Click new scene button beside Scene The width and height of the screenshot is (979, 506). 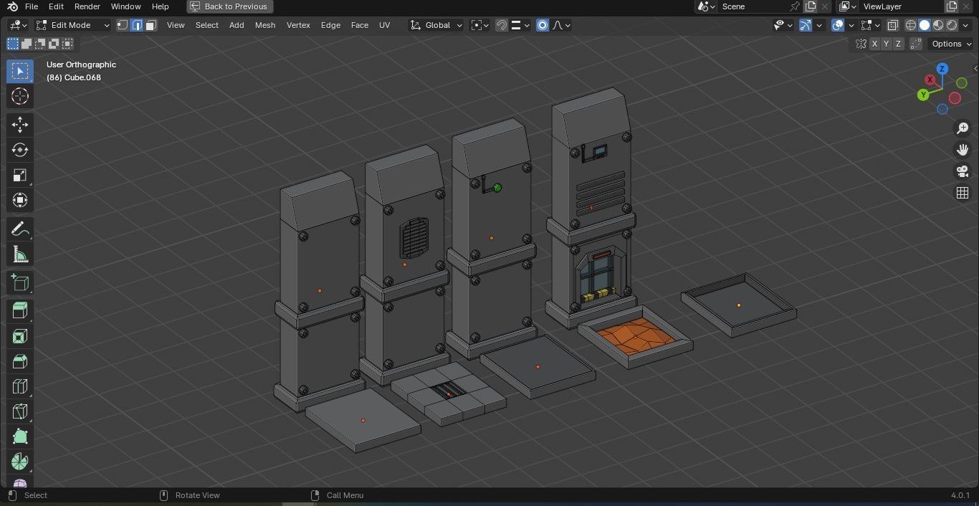pos(811,6)
